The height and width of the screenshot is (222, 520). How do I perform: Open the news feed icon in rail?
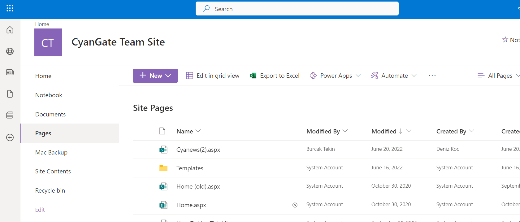click(x=10, y=72)
